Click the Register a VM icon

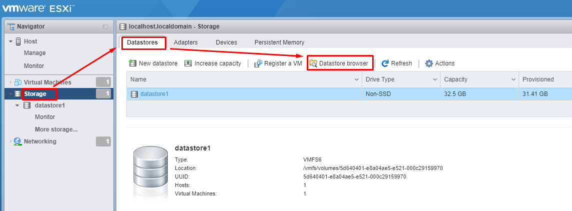(x=258, y=63)
